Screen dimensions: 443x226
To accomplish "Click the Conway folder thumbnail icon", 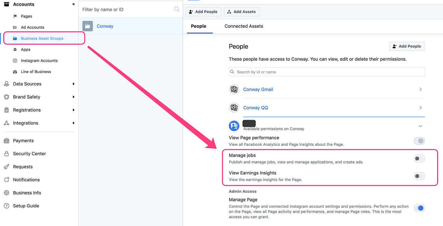I will click(88, 26).
